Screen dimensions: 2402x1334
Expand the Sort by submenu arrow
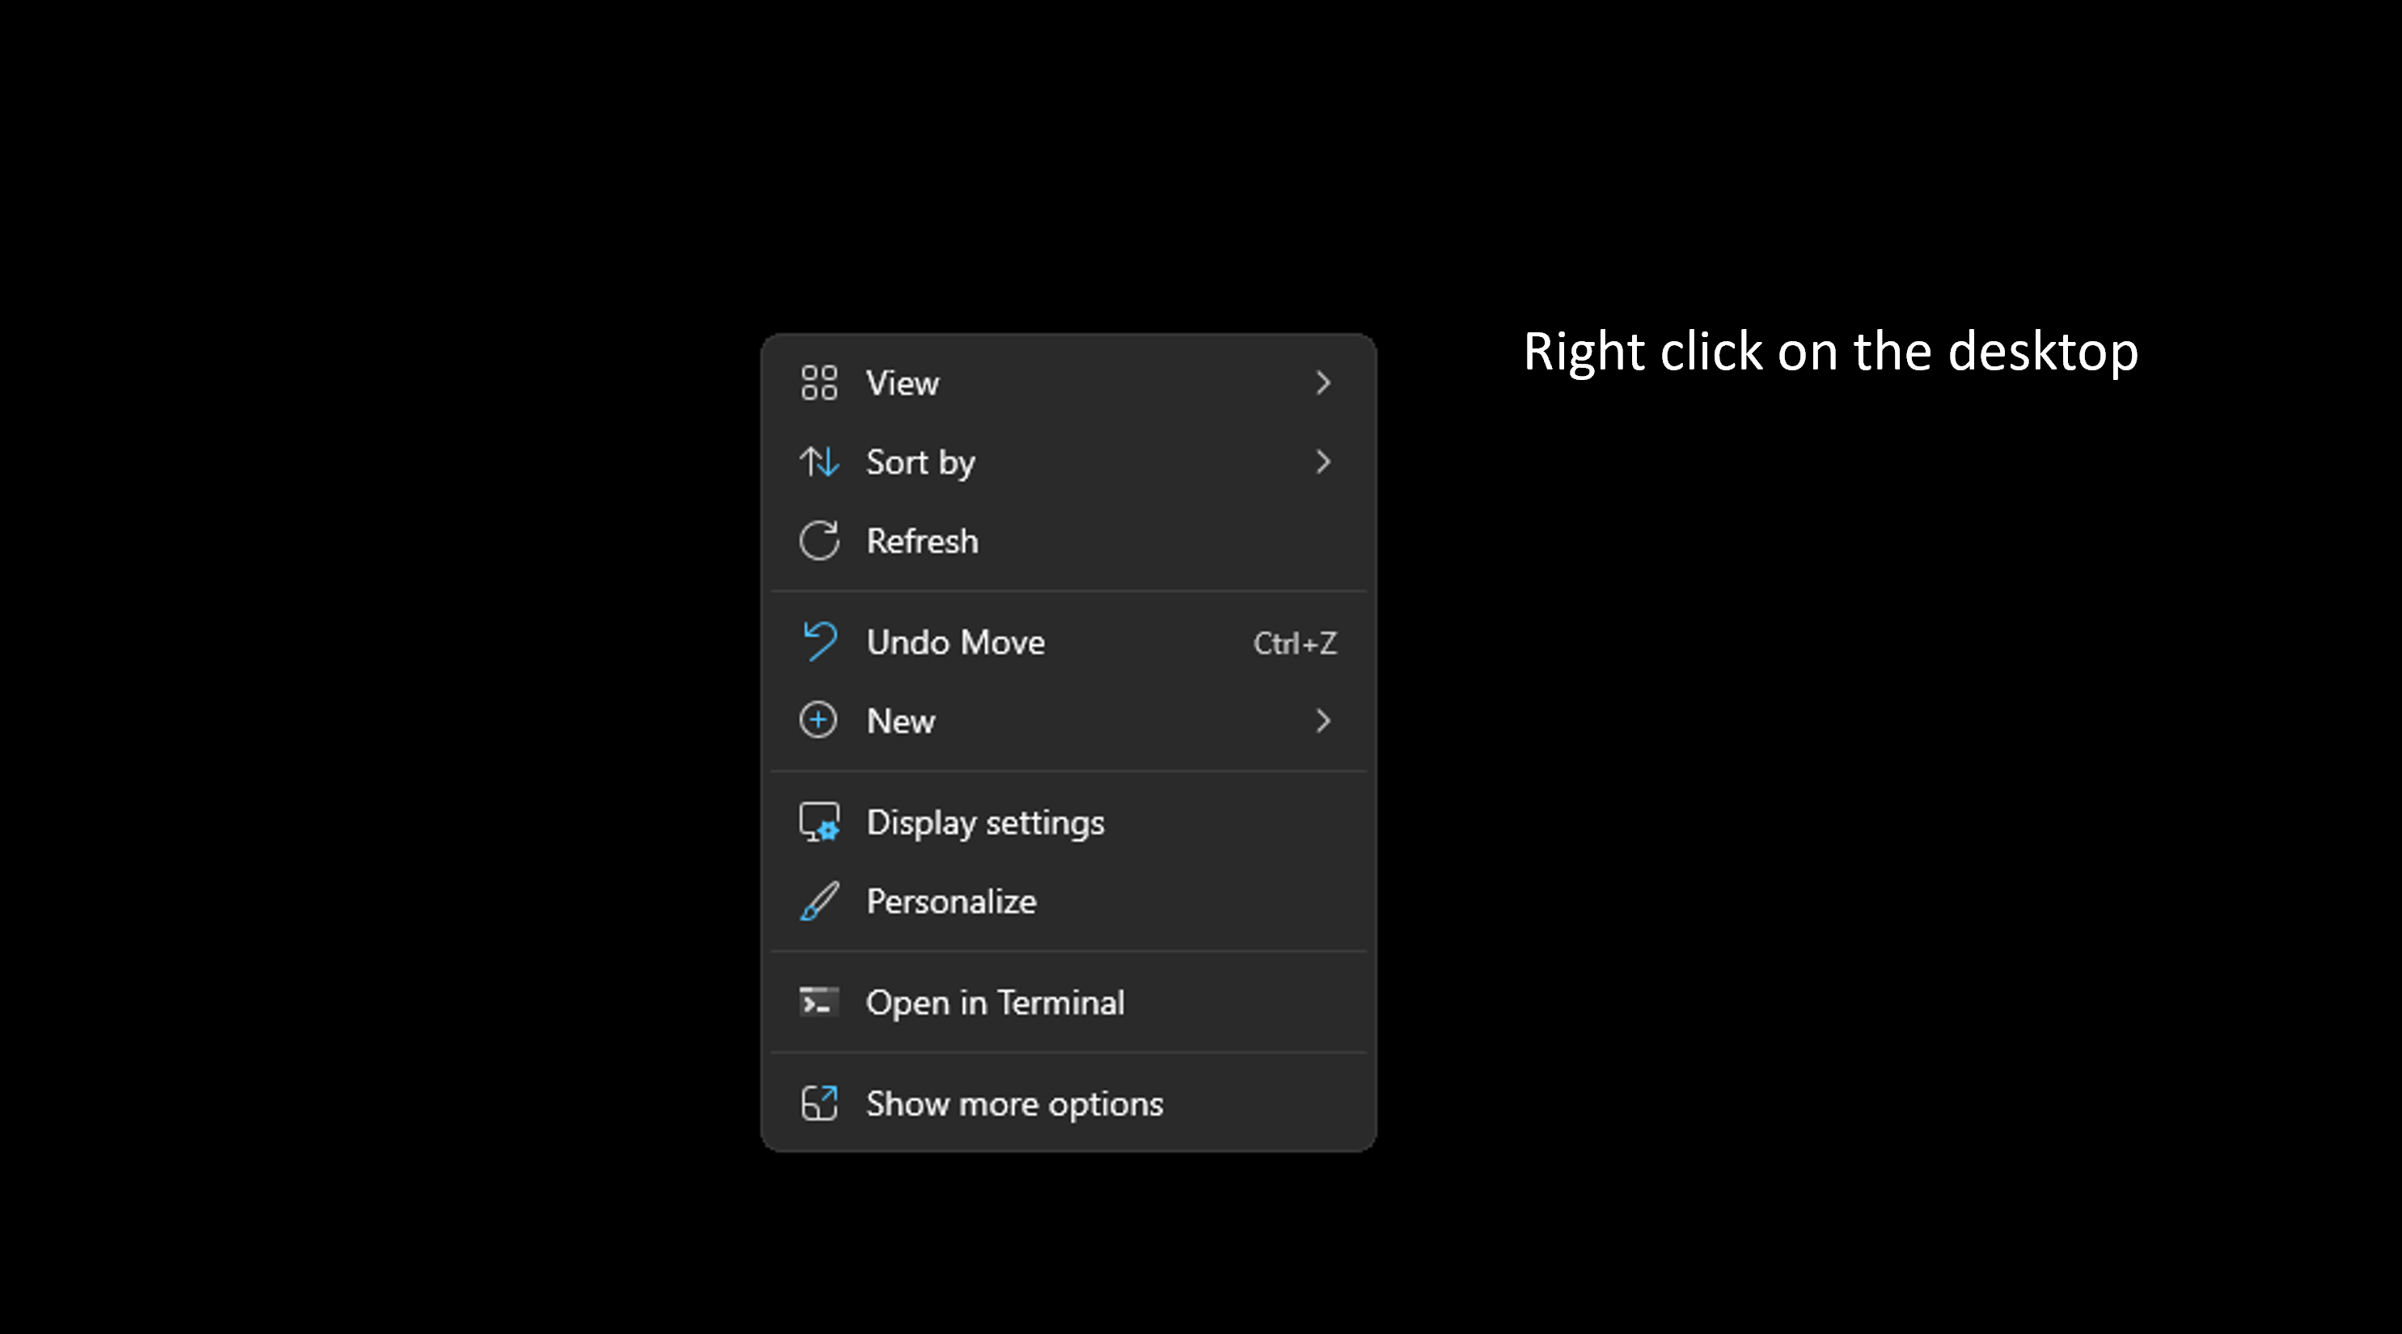[x=1322, y=462]
